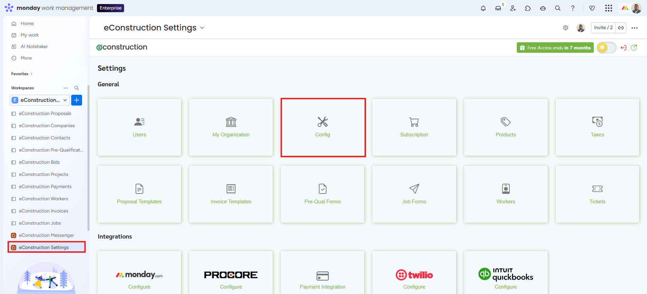The width and height of the screenshot is (647, 294).
Task: Click the search magnifier in top bar
Action: pyautogui.click(x=558, y=8)
